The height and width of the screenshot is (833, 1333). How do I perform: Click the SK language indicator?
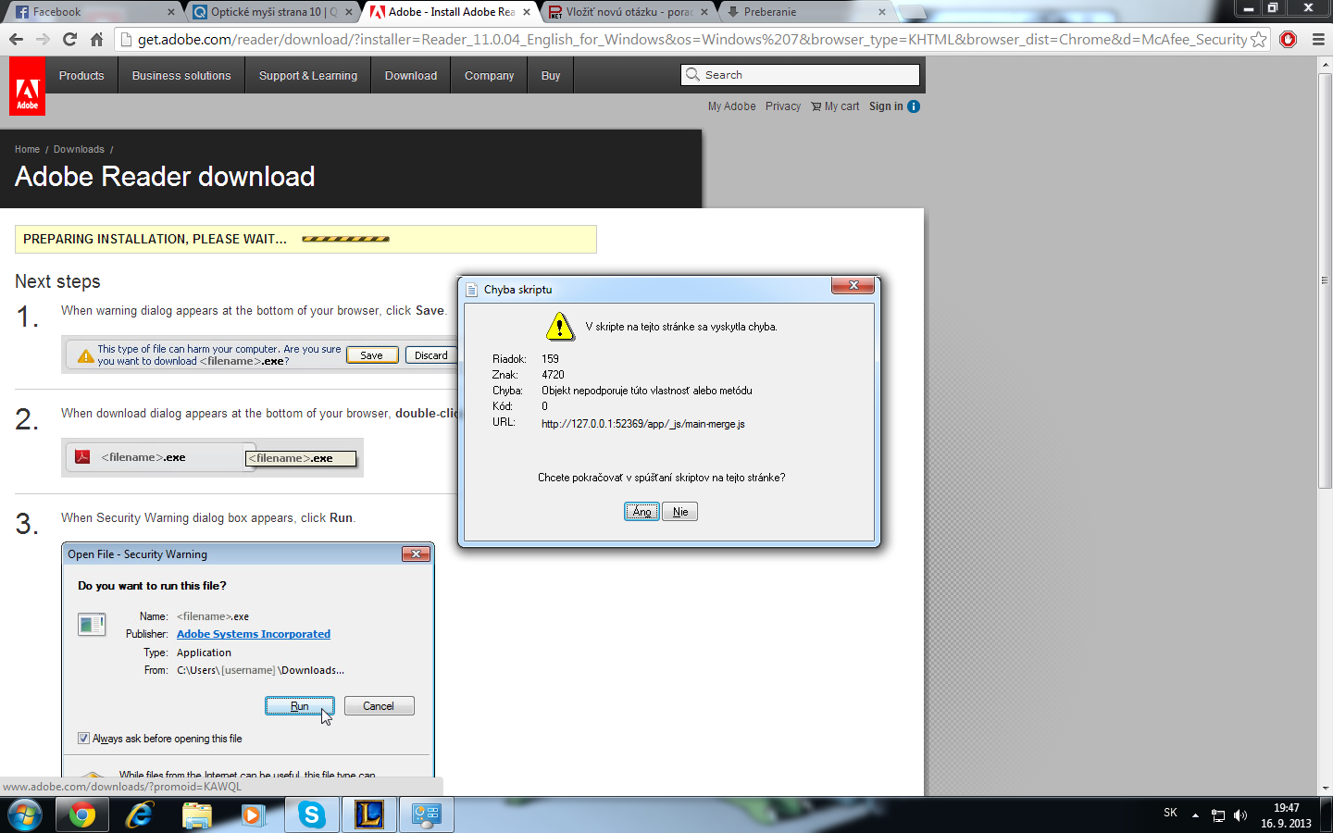1170,813
